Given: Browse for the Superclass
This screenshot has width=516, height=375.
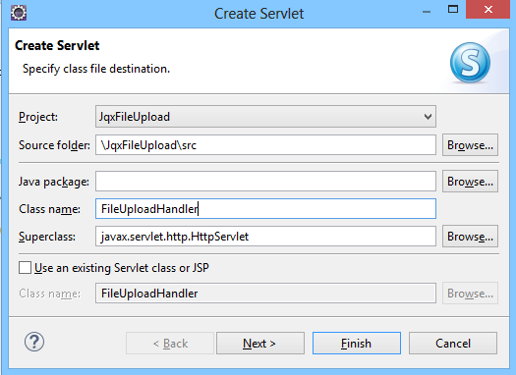Looking at the screenshot, I should (470, 236).
